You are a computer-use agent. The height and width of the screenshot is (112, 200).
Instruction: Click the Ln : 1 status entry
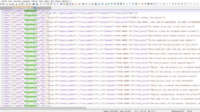(137, 111)
